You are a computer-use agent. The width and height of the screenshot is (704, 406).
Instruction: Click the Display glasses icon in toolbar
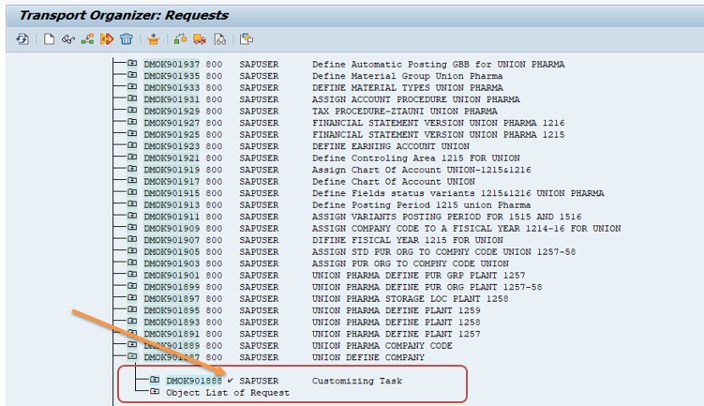[67, 39]
